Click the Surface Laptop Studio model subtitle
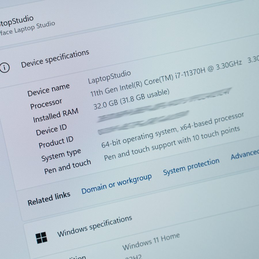259x259 pixels. (27, 28)
